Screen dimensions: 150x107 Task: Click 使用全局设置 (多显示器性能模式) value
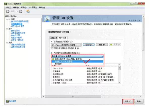click(x=100, y=80)
